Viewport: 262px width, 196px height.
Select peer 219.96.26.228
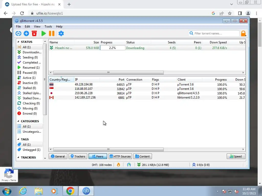[147, 93]
